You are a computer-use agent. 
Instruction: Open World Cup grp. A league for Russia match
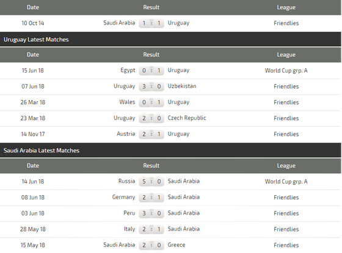coord(286,182)
